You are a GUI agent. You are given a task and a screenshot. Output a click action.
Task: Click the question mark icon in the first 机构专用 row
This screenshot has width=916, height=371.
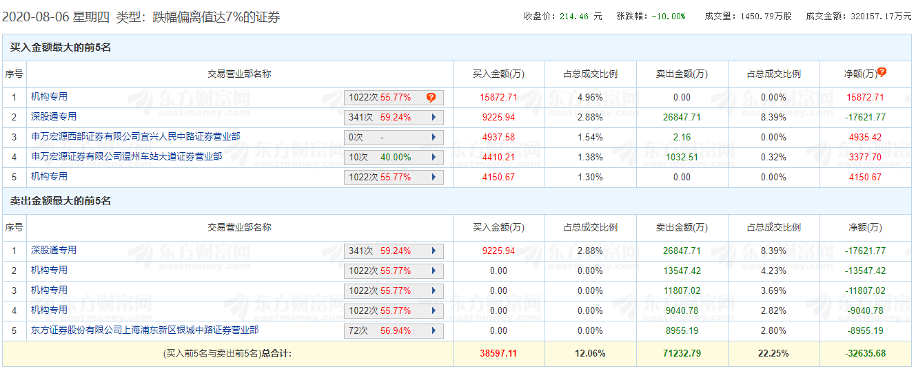(431, 98)
